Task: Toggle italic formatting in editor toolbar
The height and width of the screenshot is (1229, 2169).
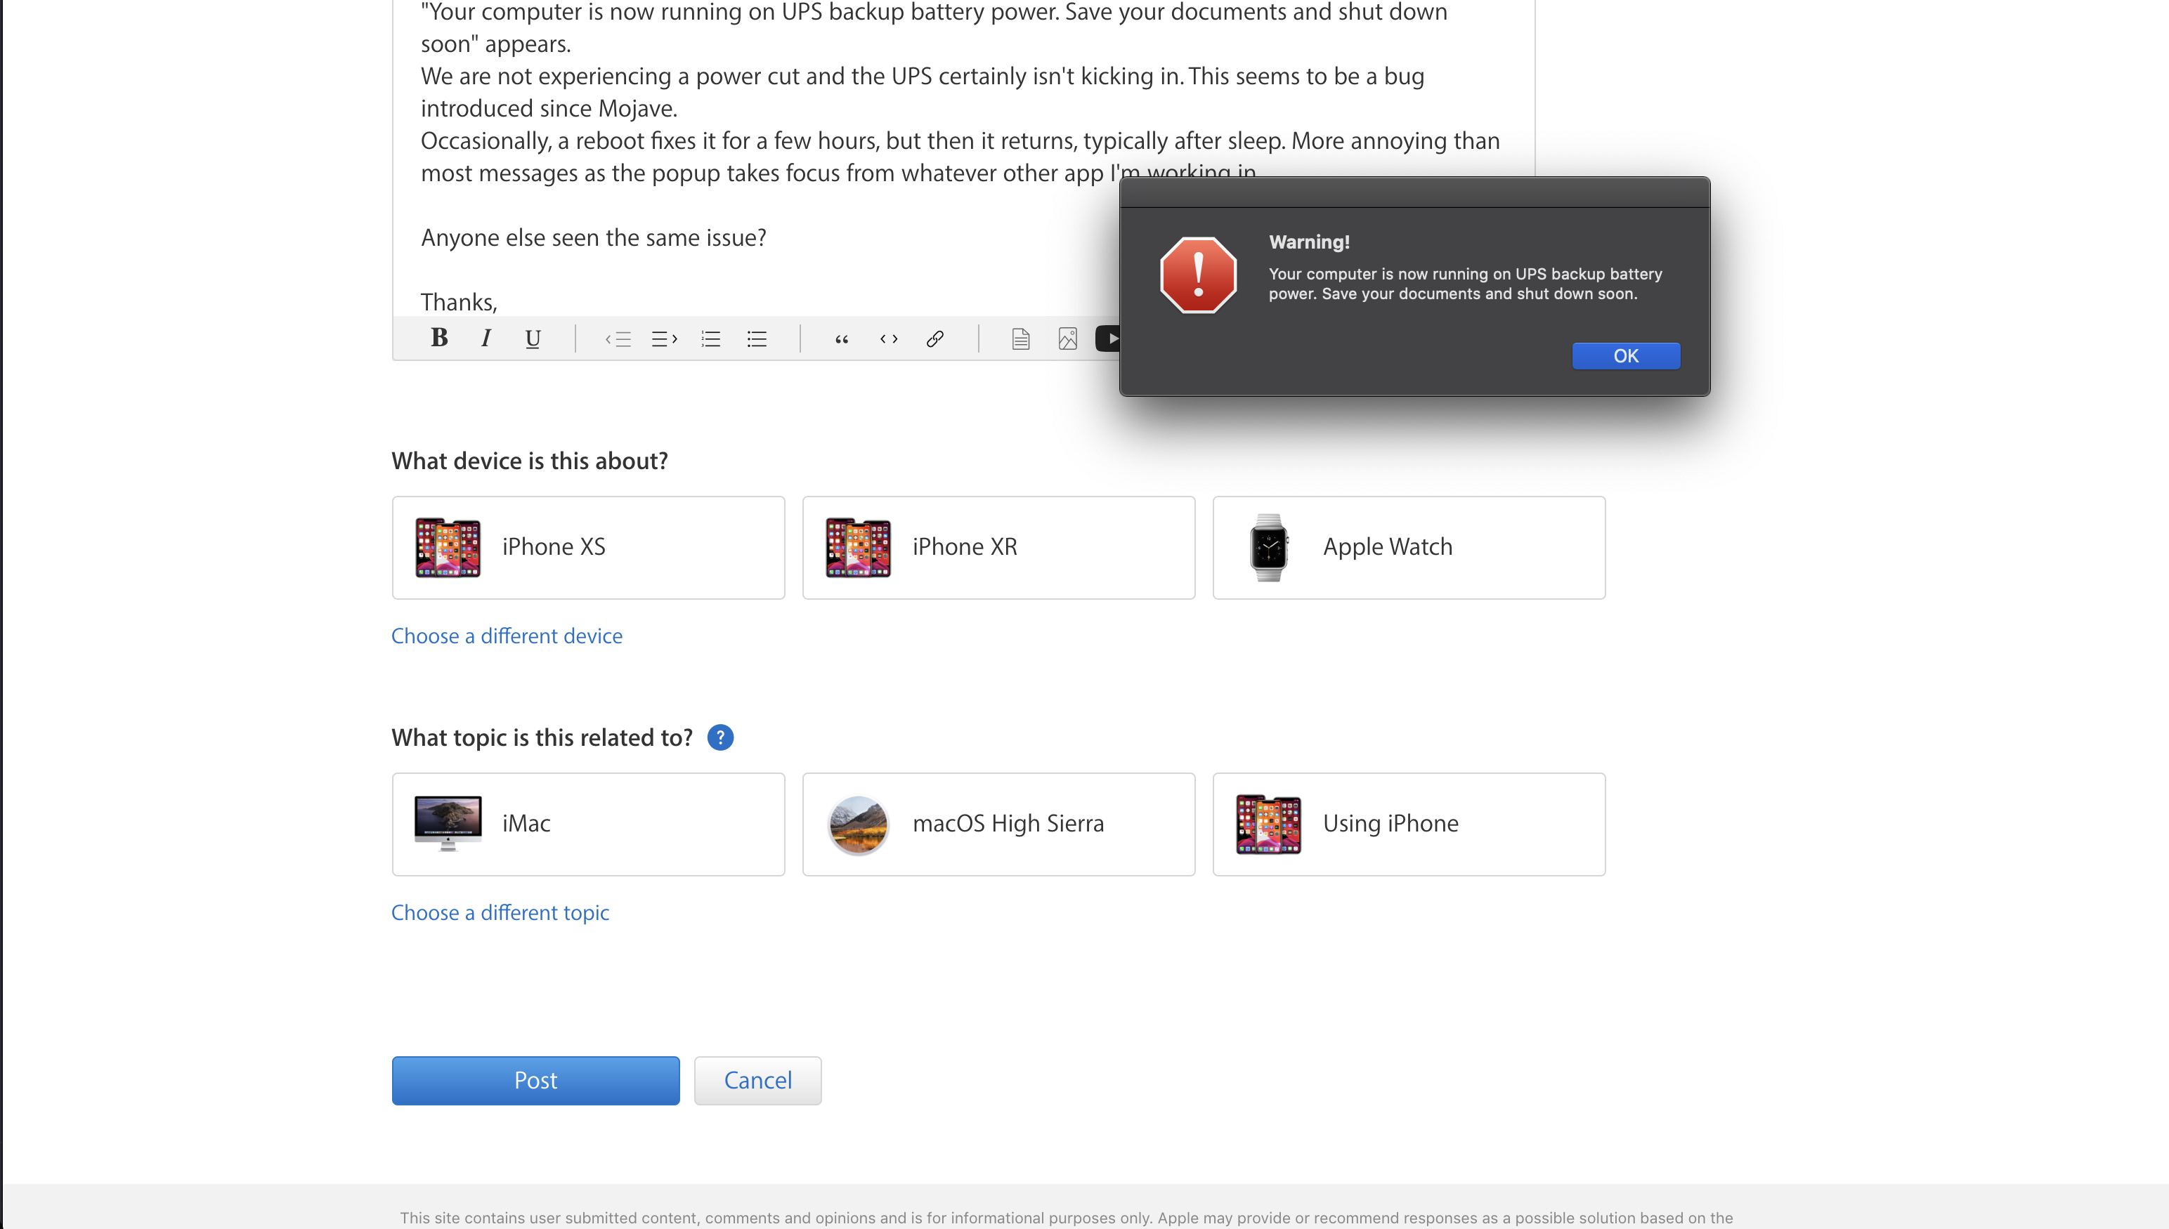Action: pyautogui.click(x=486, y=339)
